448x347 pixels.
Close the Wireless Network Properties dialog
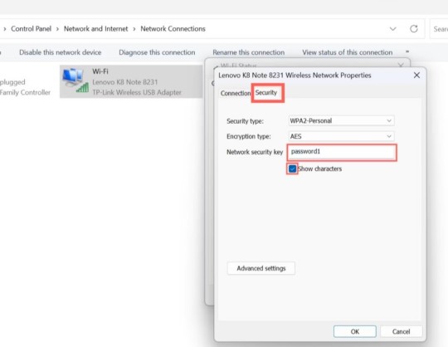pyautogui.click(x=416, y=76)
